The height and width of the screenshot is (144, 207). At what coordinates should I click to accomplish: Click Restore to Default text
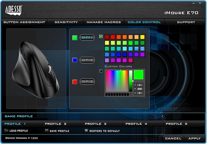pos(105,131)
